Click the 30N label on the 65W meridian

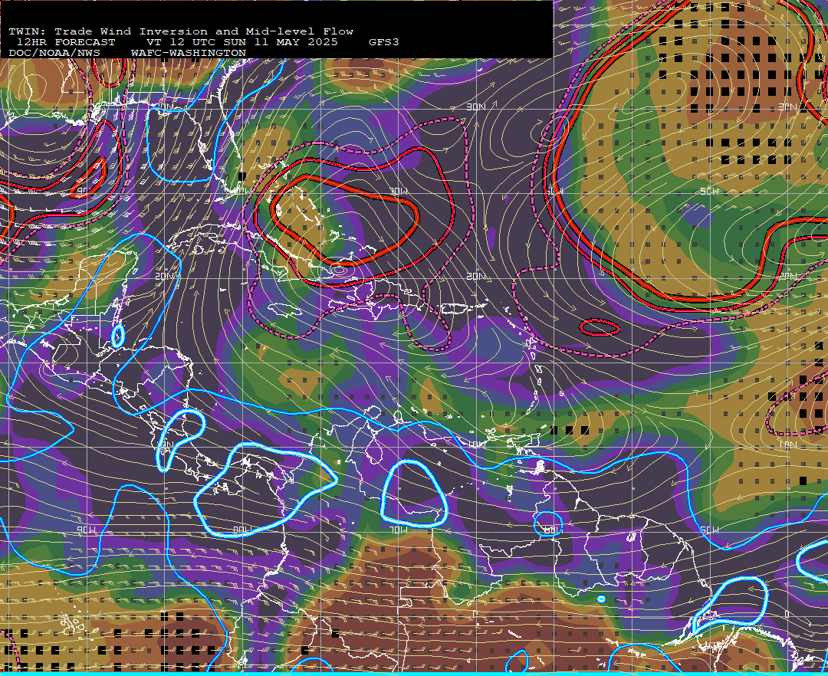tap(476, 107)
